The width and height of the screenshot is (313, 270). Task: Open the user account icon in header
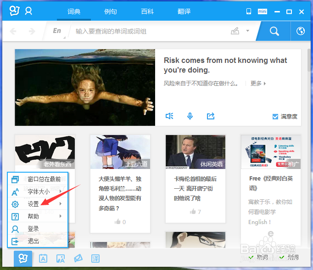click(28, 11)
